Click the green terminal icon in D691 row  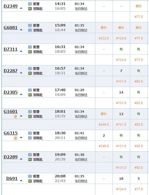coord(30,181)
